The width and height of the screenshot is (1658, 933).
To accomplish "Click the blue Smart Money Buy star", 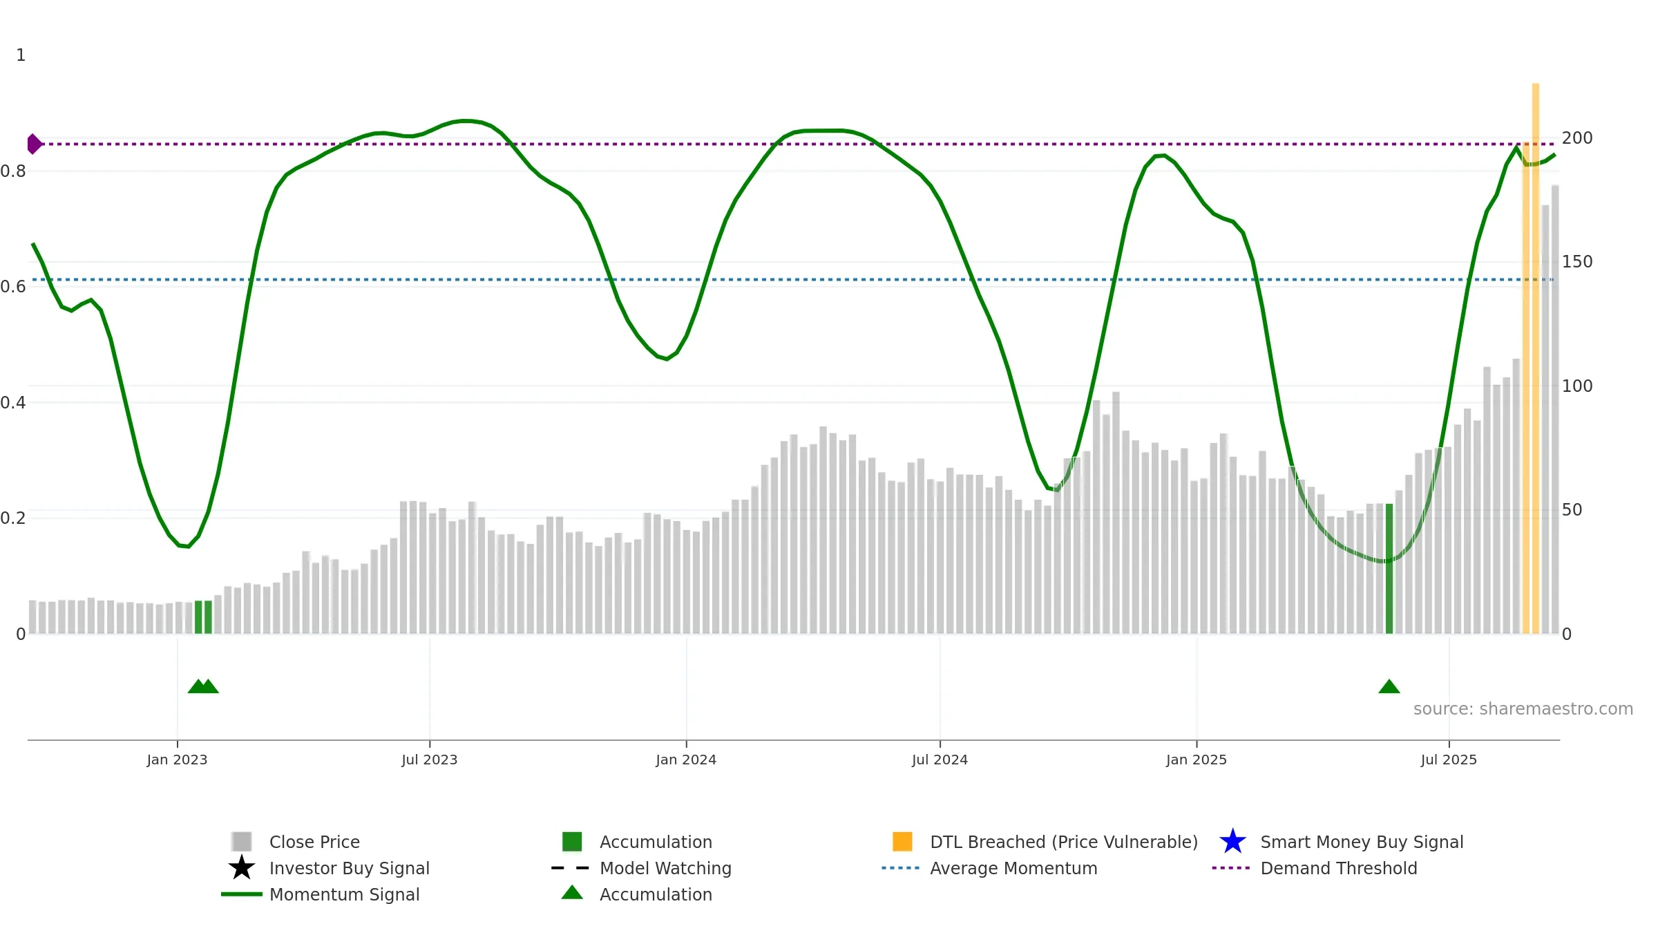I will pyautogui.click(x=1232, y=841).
